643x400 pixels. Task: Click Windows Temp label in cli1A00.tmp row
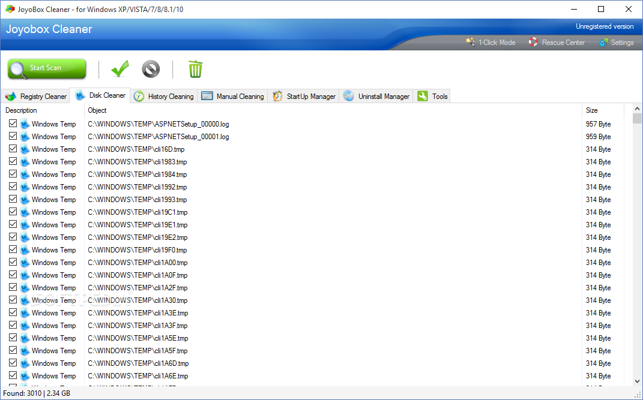pos(53,263)
